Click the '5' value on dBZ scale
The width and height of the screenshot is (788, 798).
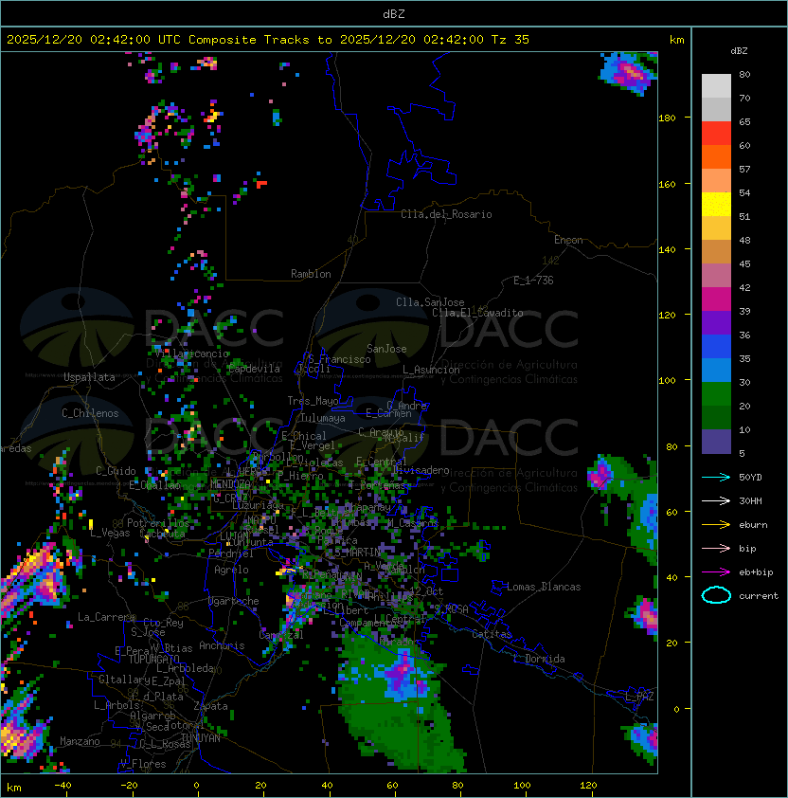(x=742, y=453)
